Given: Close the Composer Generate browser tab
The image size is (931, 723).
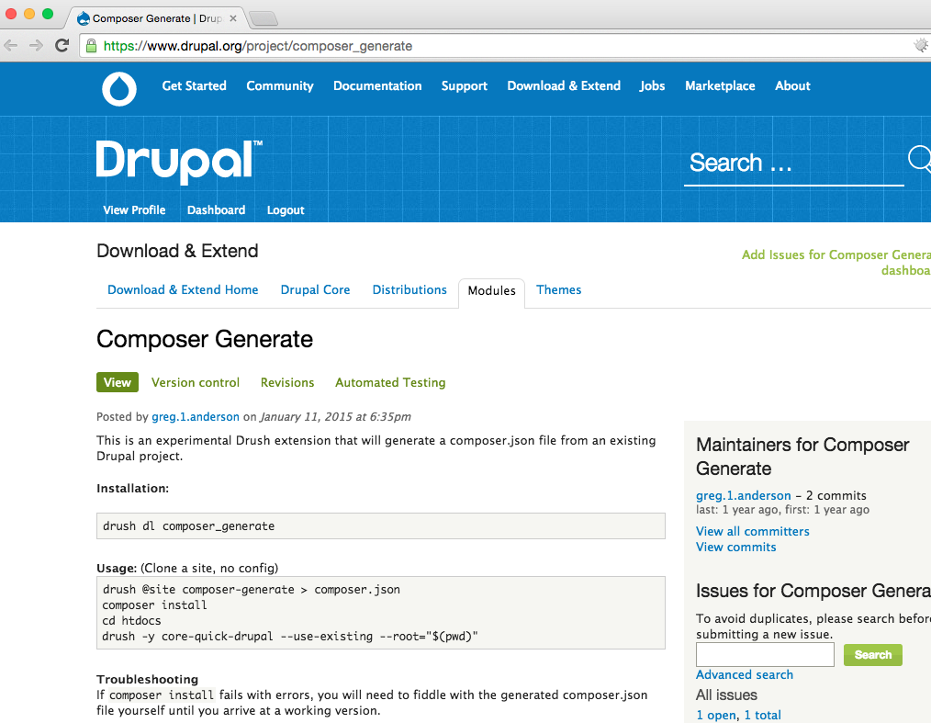Looking at the screenshot, I should 233,18.
